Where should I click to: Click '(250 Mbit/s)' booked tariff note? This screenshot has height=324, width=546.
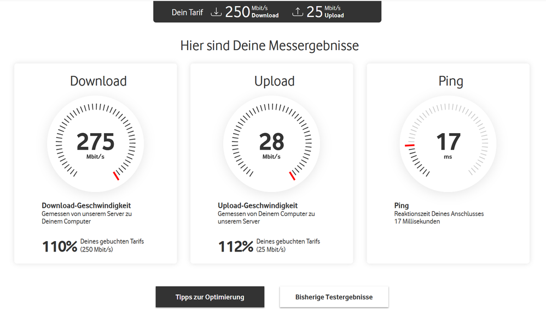[96, 250]
